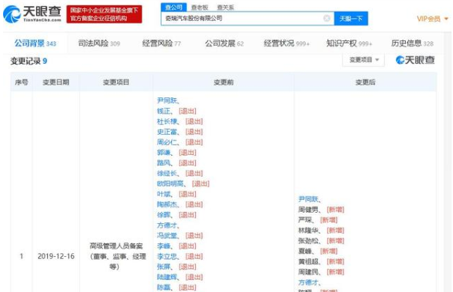
Task: Open 欧阳明高 person link
Action: [x=170, y=183]
